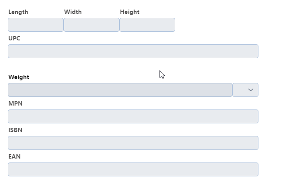This screenshot has width=282, height=179.
Task: Select the Height input field
Action: 147,25
